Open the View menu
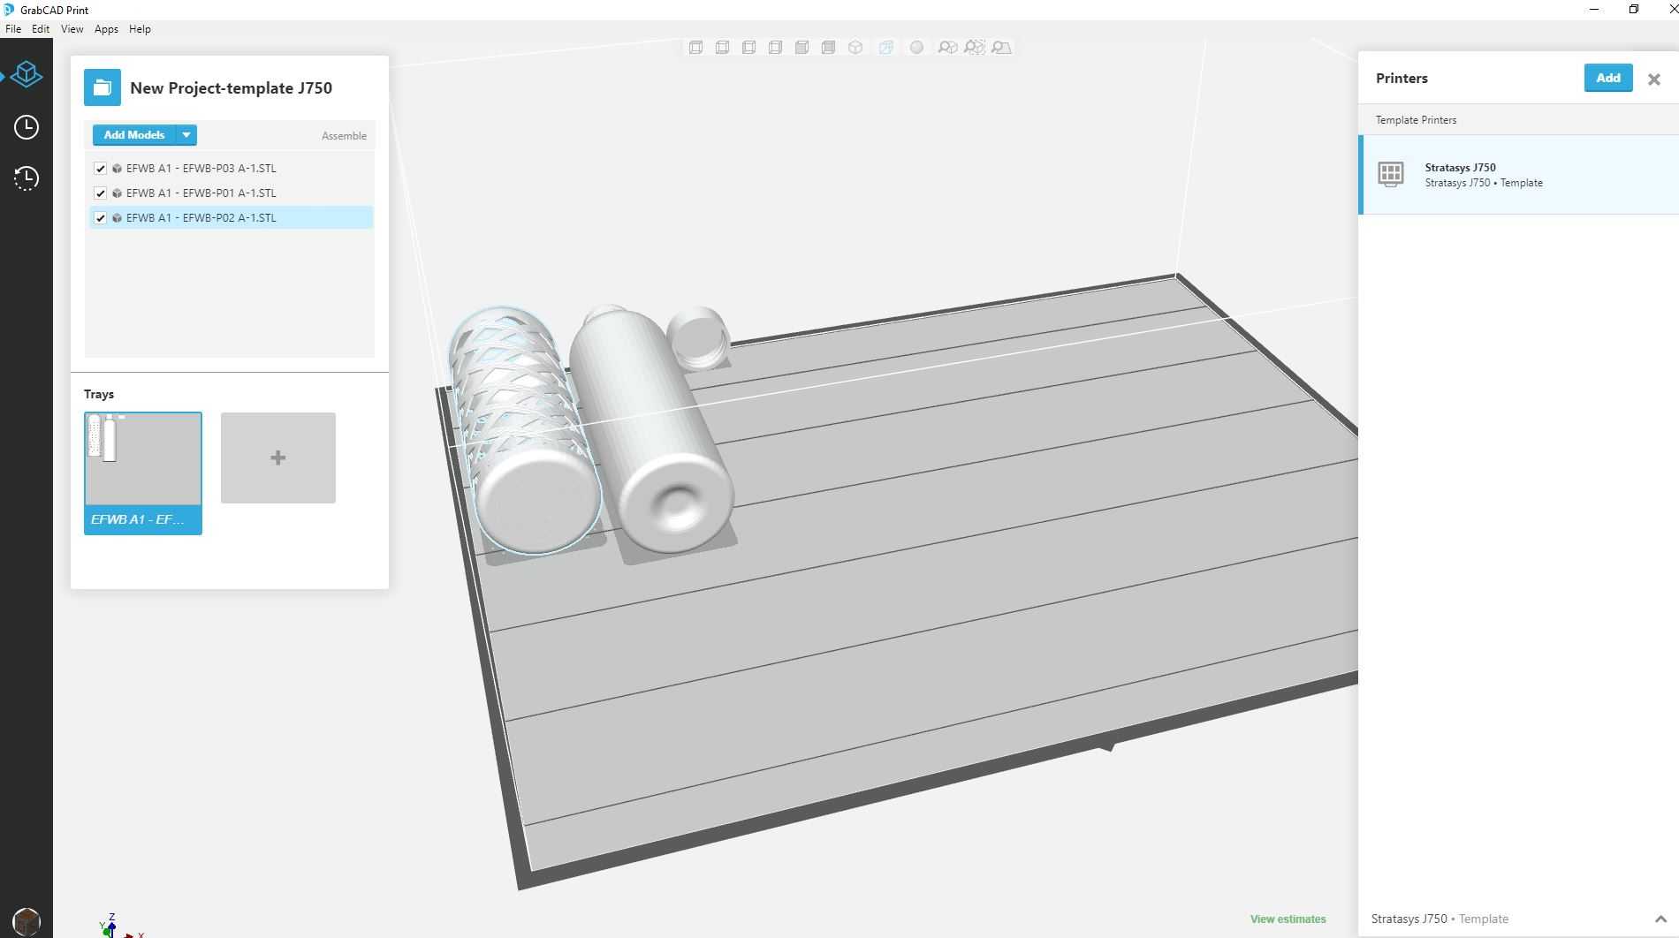This screenshot has width=1679, height=938. pyautogui.click(x=72, y=29)
